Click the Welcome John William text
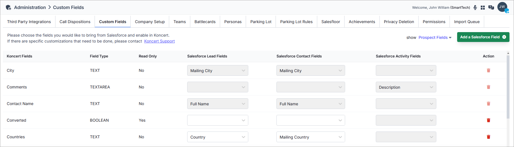This screenshot has height=147, width=514. tap(441, 8)
